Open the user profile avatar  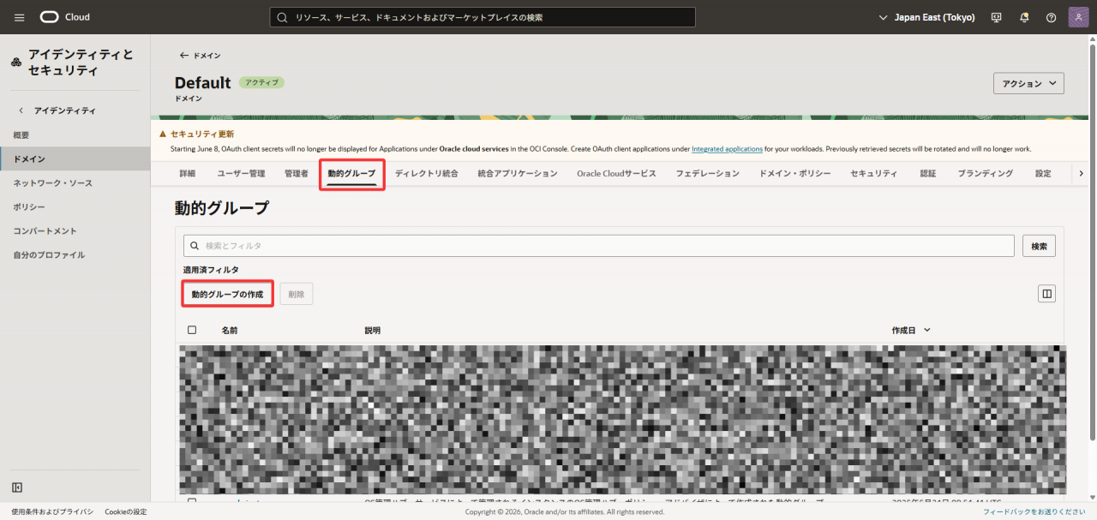(1078, 17)
